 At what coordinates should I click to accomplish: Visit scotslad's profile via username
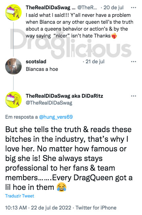click(36, 62)
